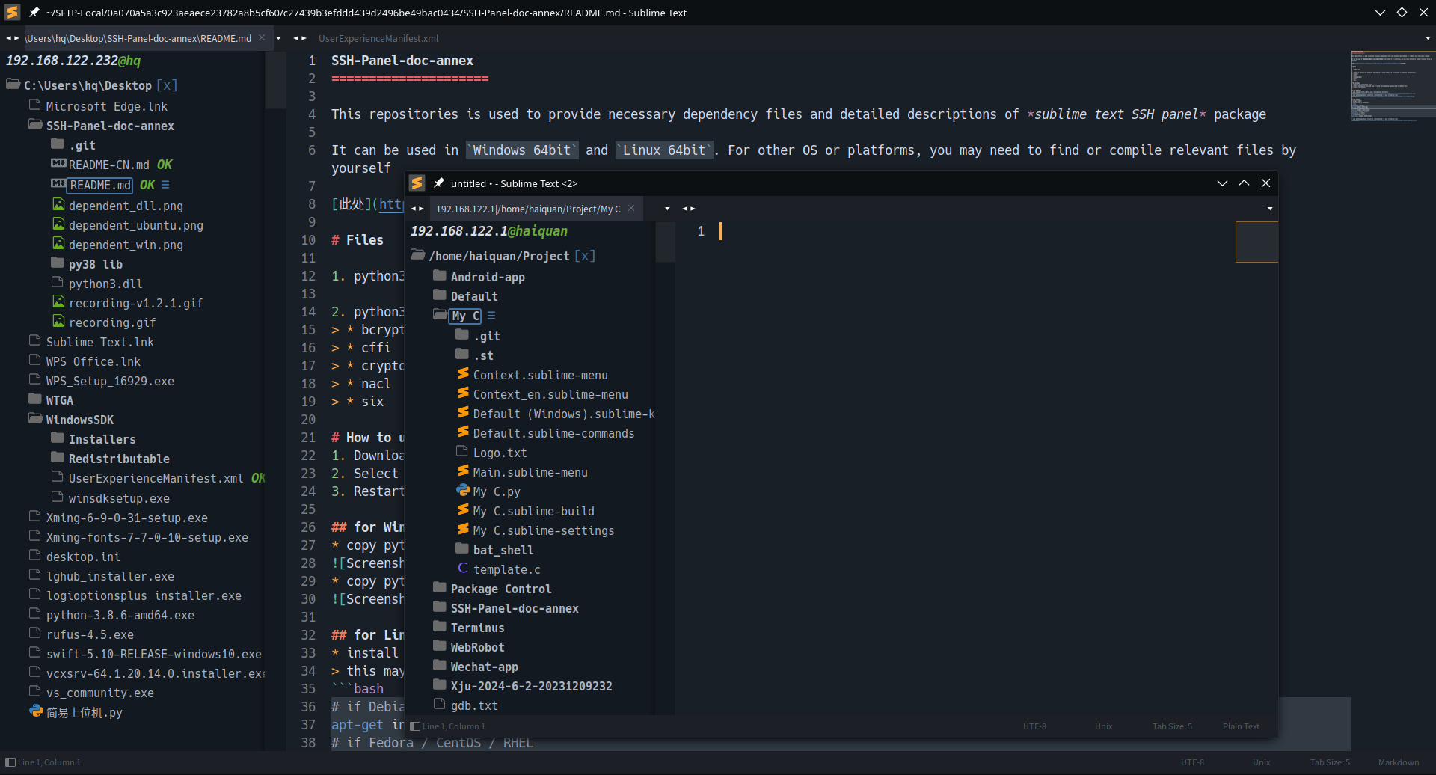Change Unix line endings in main status bar

pyautogui.click(x=1262, y=762)
